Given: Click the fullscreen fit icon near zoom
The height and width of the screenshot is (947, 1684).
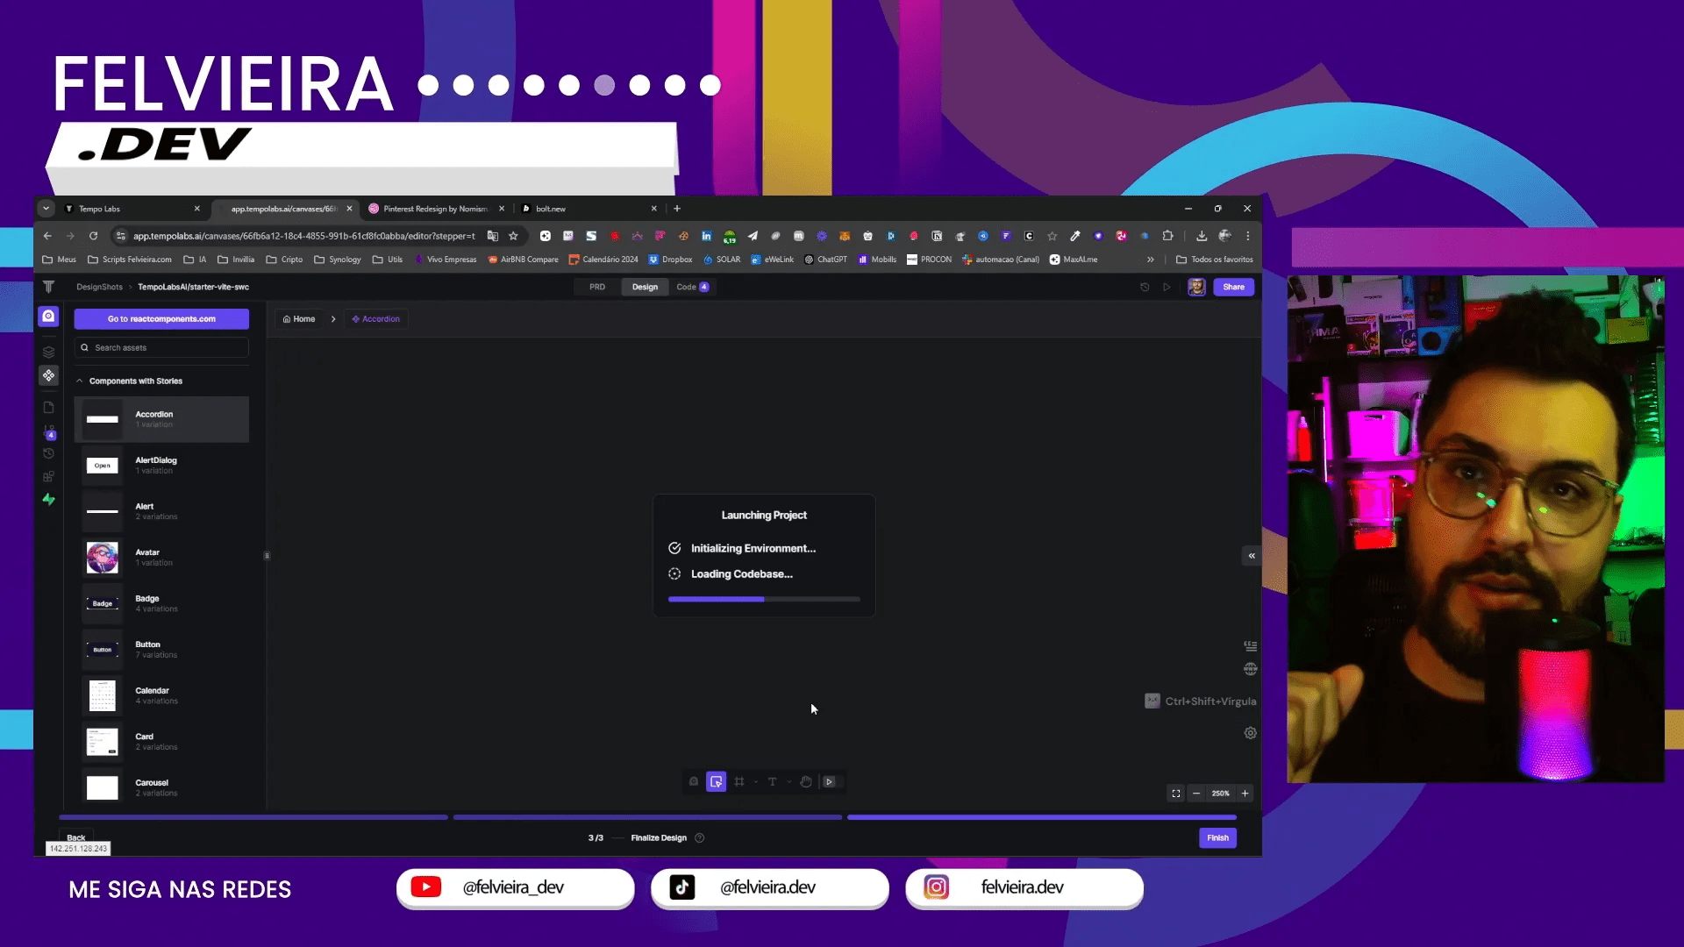Looking at the screenshot, I should (1176, 794).
